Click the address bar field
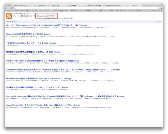 click(x=86, y=8)
